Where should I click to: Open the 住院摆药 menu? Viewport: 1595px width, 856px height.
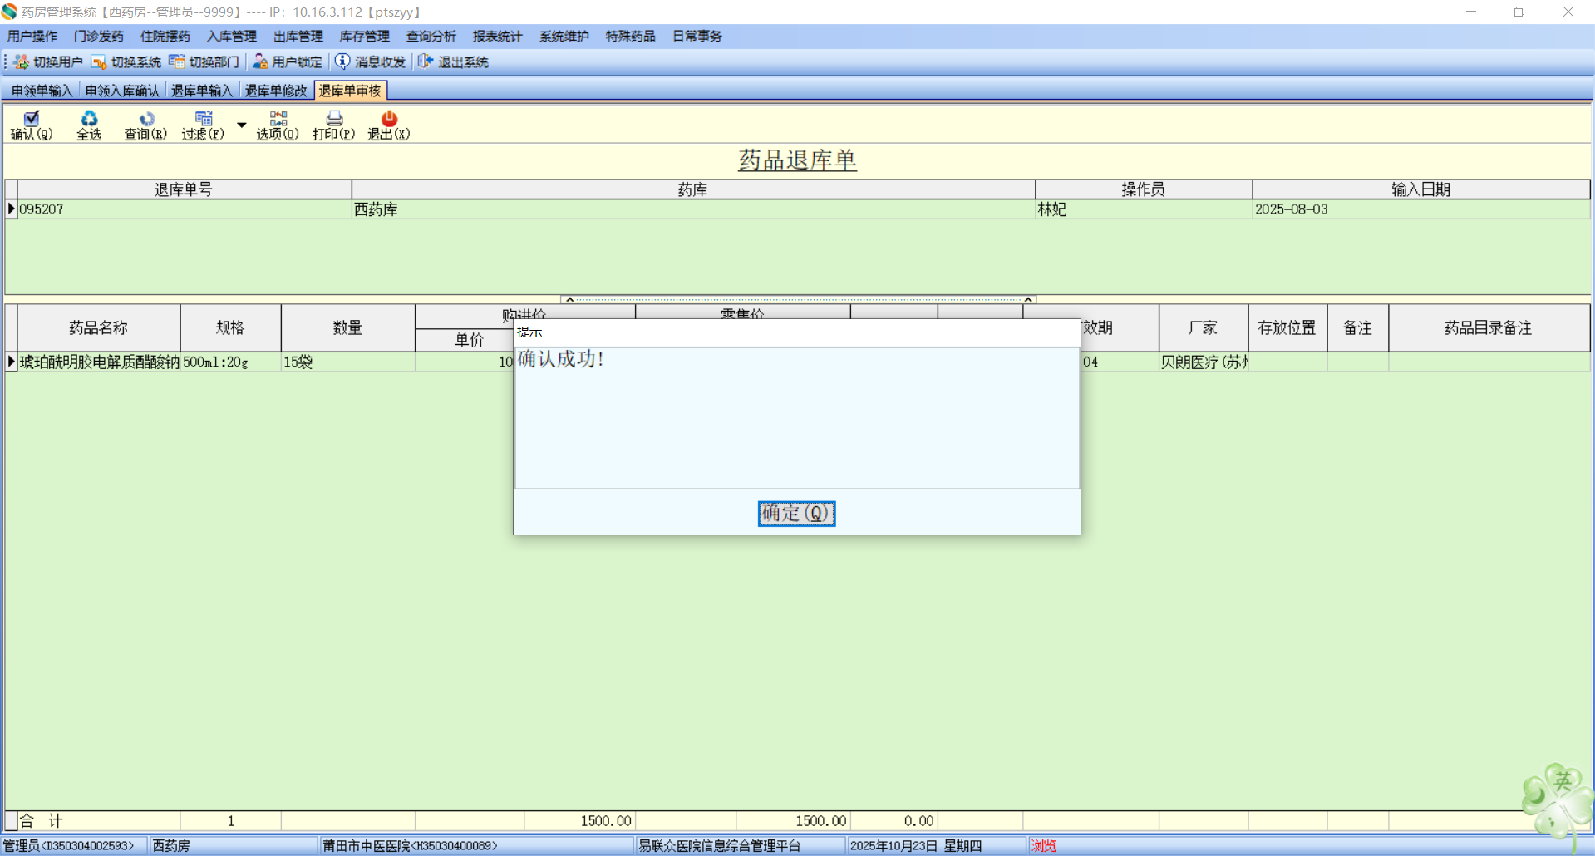(x=165, y=37)
